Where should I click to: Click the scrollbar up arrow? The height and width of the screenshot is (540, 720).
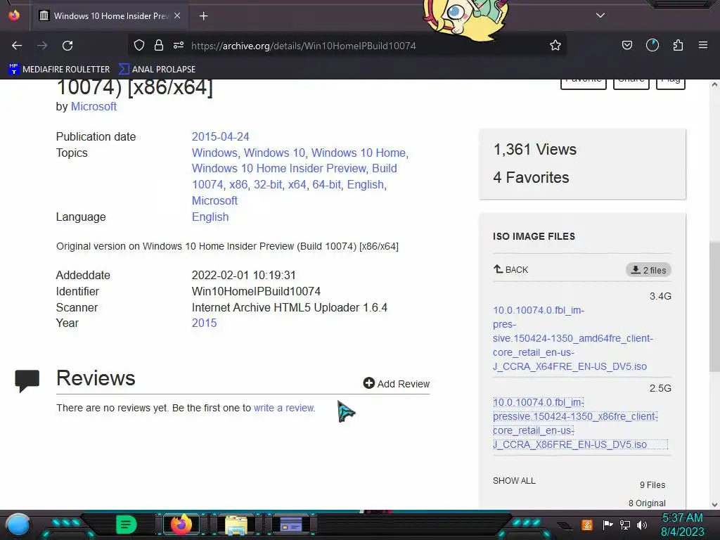pyautogui.click(x=714, y=84)
